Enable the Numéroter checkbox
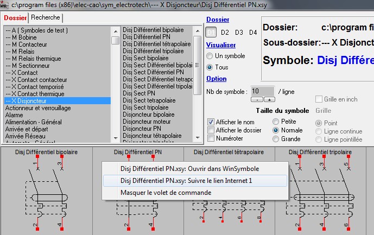374x235 pixels. [x=211, y=139]
